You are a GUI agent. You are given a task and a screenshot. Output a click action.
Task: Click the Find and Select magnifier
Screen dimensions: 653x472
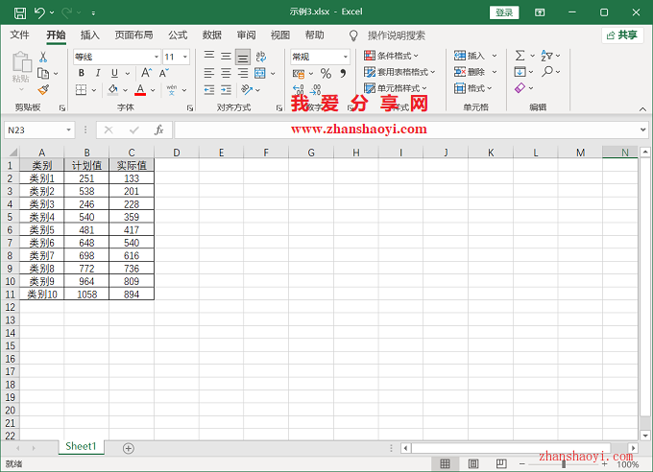(546, 72)
